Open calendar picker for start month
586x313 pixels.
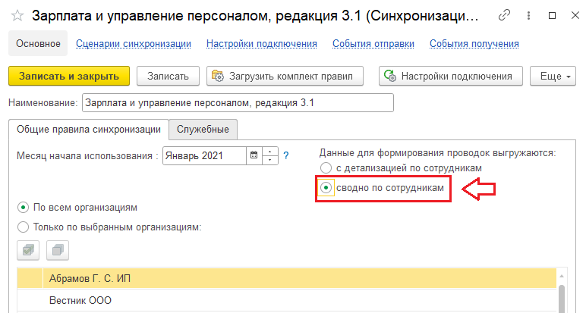click(x=254, y=155)
